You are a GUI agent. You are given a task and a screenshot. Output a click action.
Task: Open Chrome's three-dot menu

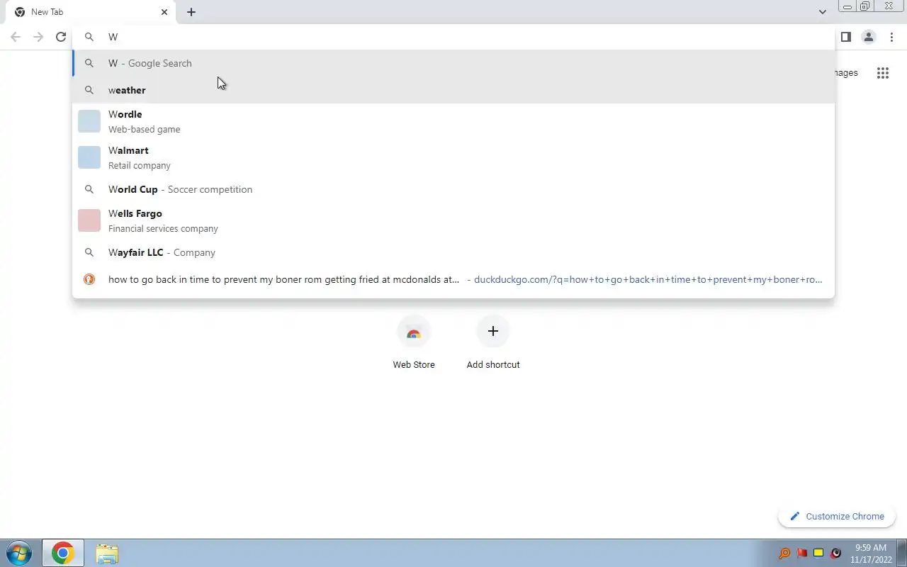pos(891,37)
